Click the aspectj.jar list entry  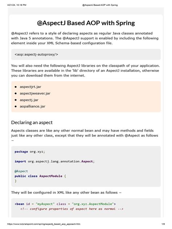click(29, 100)
